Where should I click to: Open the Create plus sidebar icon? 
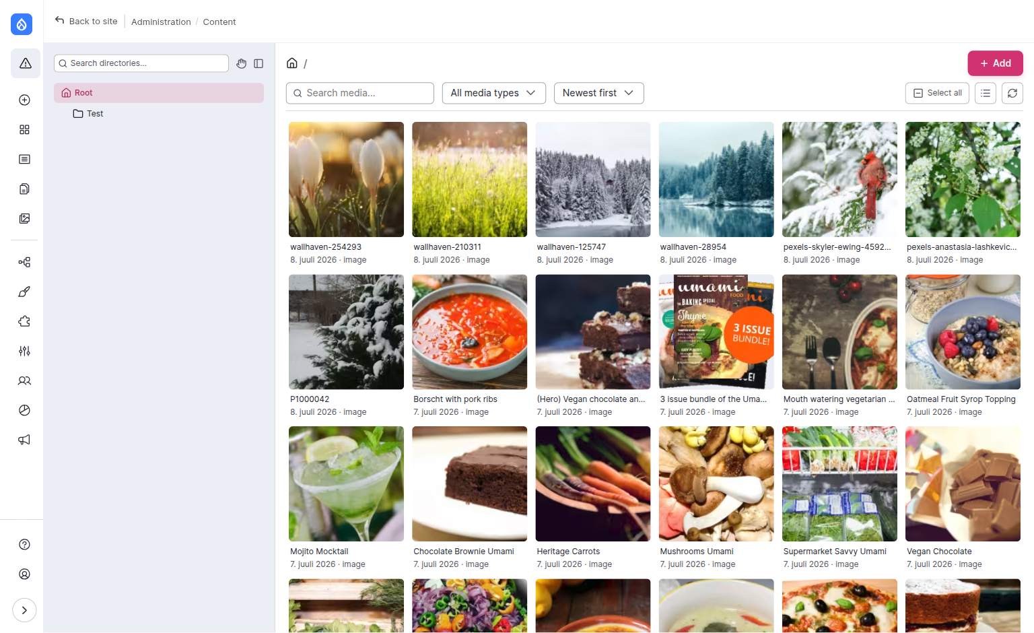(25, 100)
